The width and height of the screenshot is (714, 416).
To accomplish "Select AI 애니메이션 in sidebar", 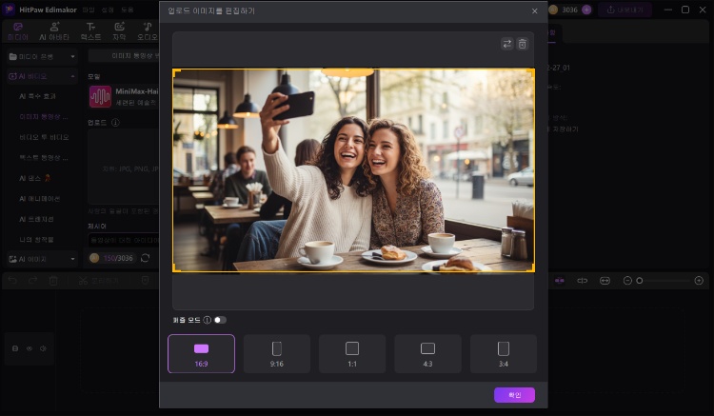I will point(40,198).
